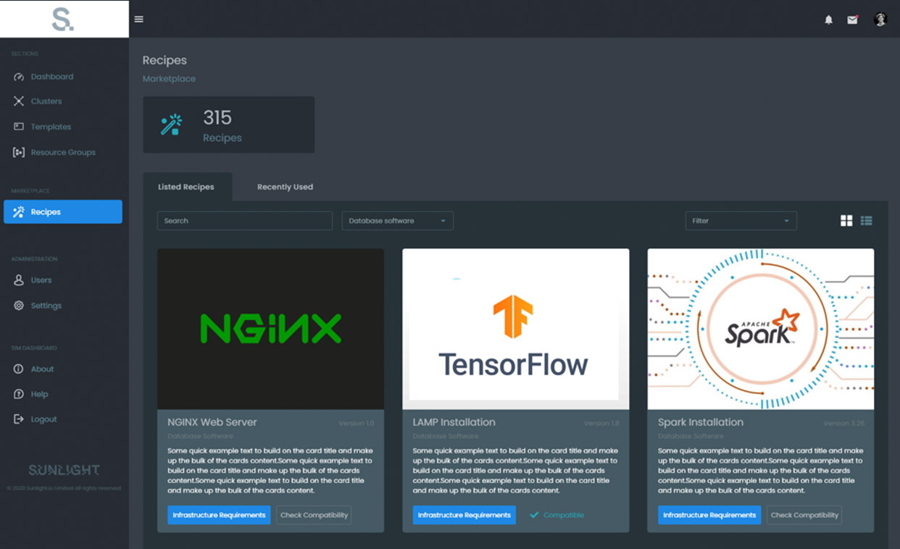
Task: View Infrastructure Requirements for LAMP Installation
Action: tap(464, 515)
